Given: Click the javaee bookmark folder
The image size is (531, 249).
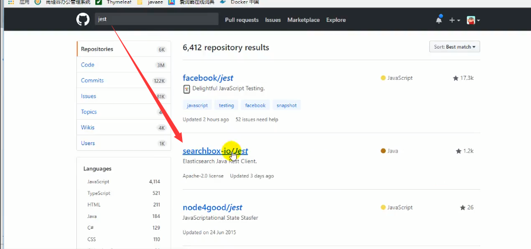Looking at the screenshot, I should tap(150, 2).
